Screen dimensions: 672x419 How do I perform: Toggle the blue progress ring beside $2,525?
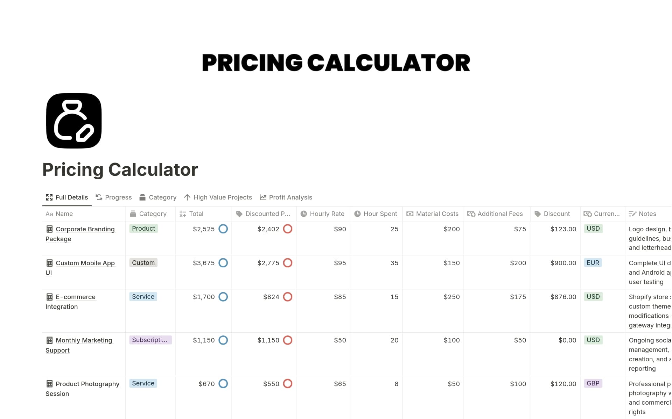tap(223, 229)
